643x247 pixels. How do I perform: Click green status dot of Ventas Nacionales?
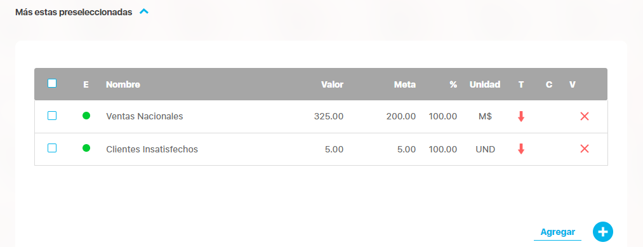86,116
